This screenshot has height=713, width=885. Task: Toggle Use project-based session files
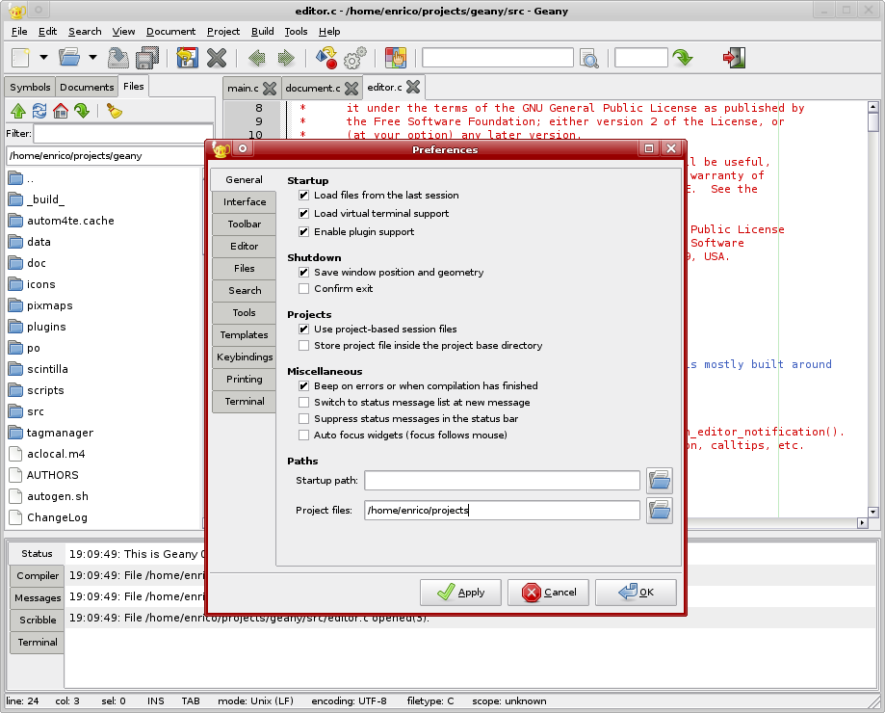303,330
